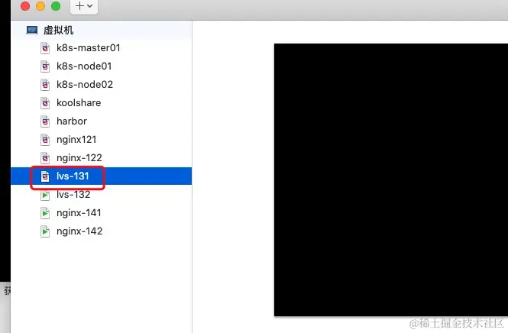The height and width of the screenshot is (333, 508).
Task: Select the nginx-142 virtual machine
Action: tap(101, 231)
